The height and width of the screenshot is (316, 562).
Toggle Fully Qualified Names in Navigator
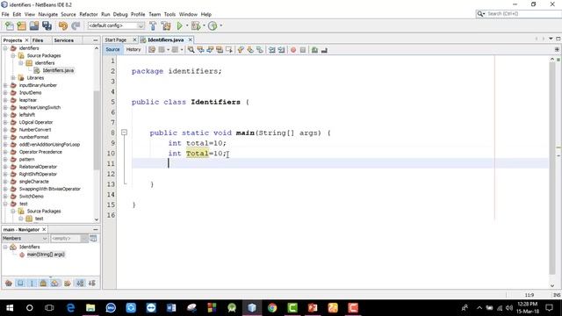pos(68,283)
